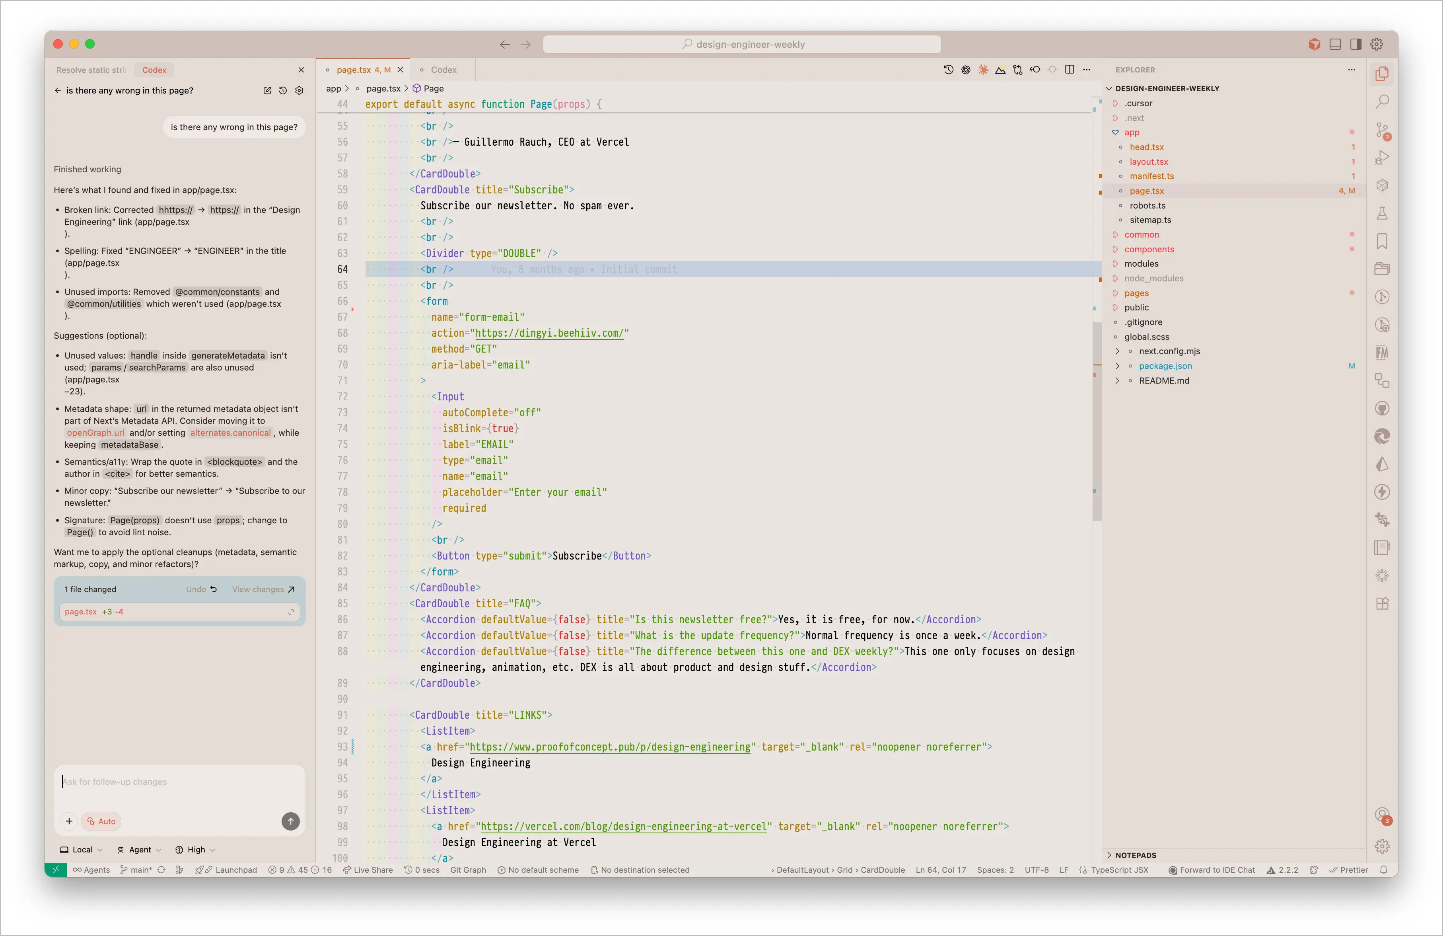Send the follow-up message with arrow button
This screenshot has height=936, width=1443.
[290, 821]
